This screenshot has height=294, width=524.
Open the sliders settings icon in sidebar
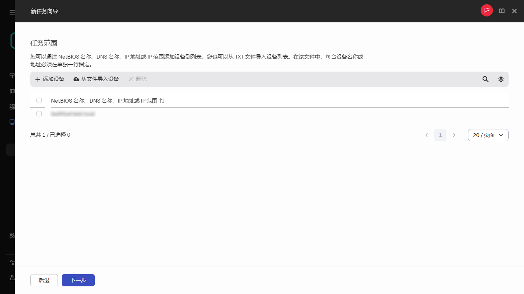pos(12,262)
